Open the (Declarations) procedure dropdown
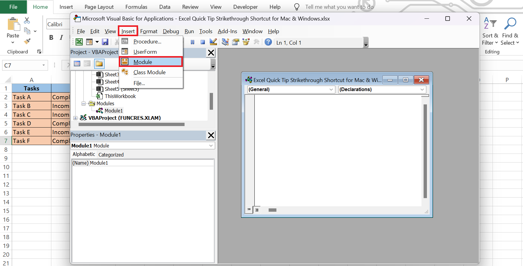Screen dimensions: 523x266 (x=422, y=90)
